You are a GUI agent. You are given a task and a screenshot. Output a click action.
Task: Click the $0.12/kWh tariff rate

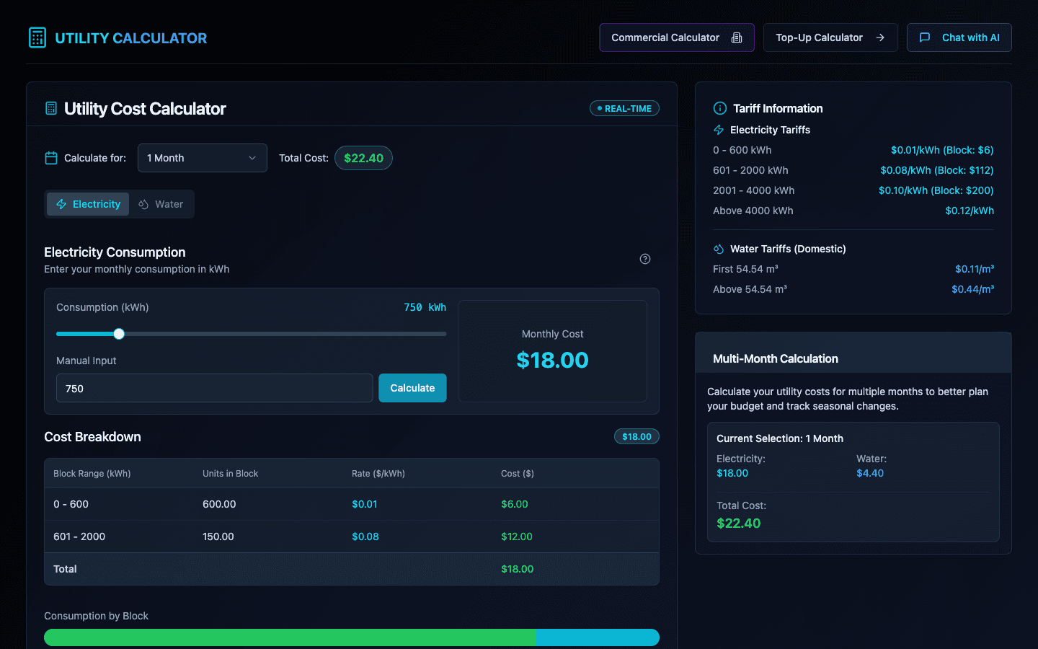tap(970, 211)
